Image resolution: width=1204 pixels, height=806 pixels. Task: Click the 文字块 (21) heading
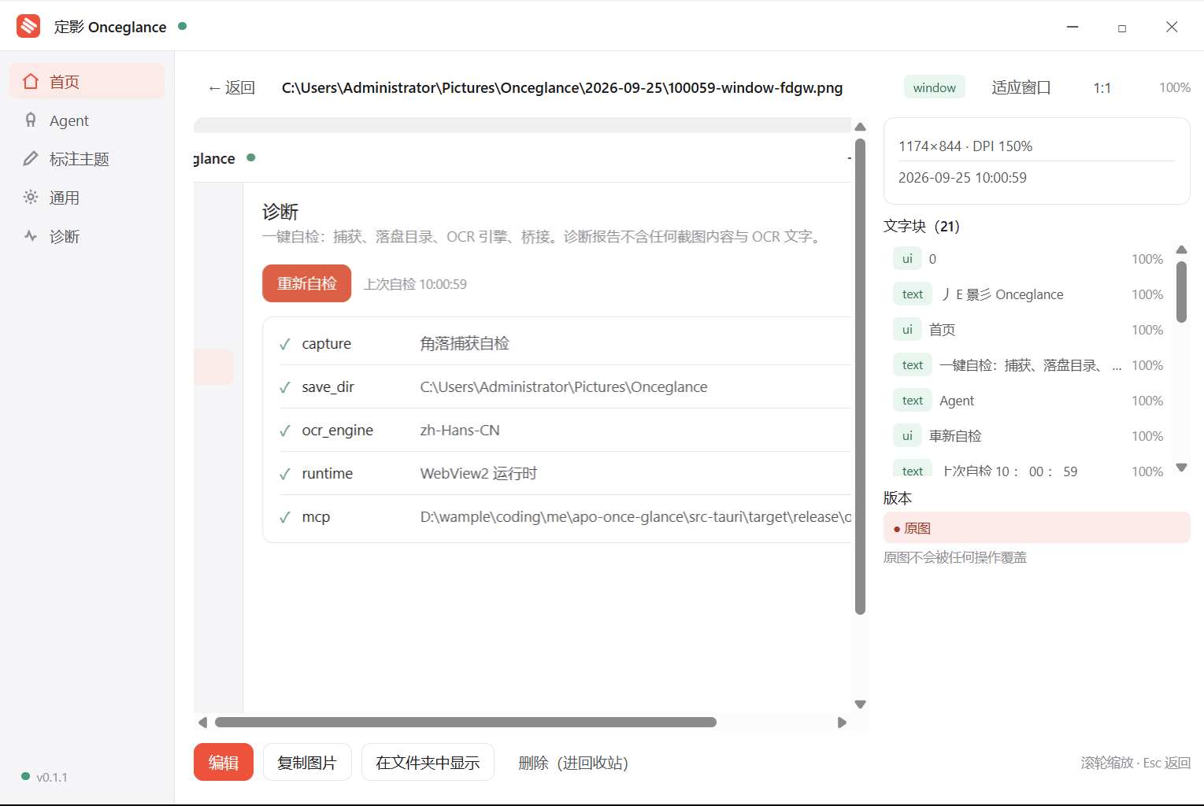point(921,227)
